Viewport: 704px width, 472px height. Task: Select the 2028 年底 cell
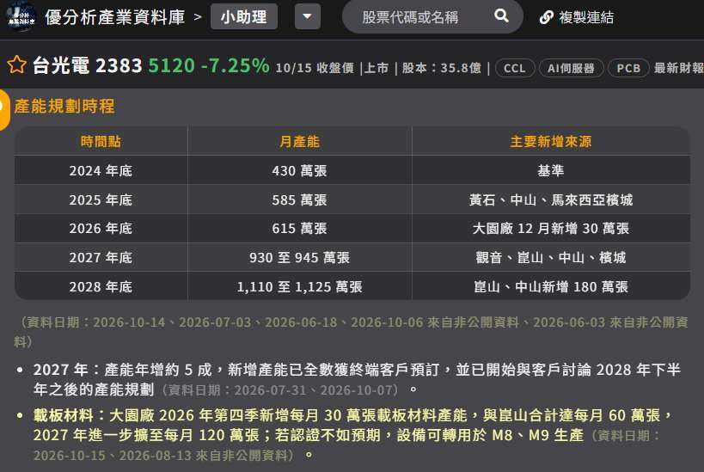pos(101,286)
